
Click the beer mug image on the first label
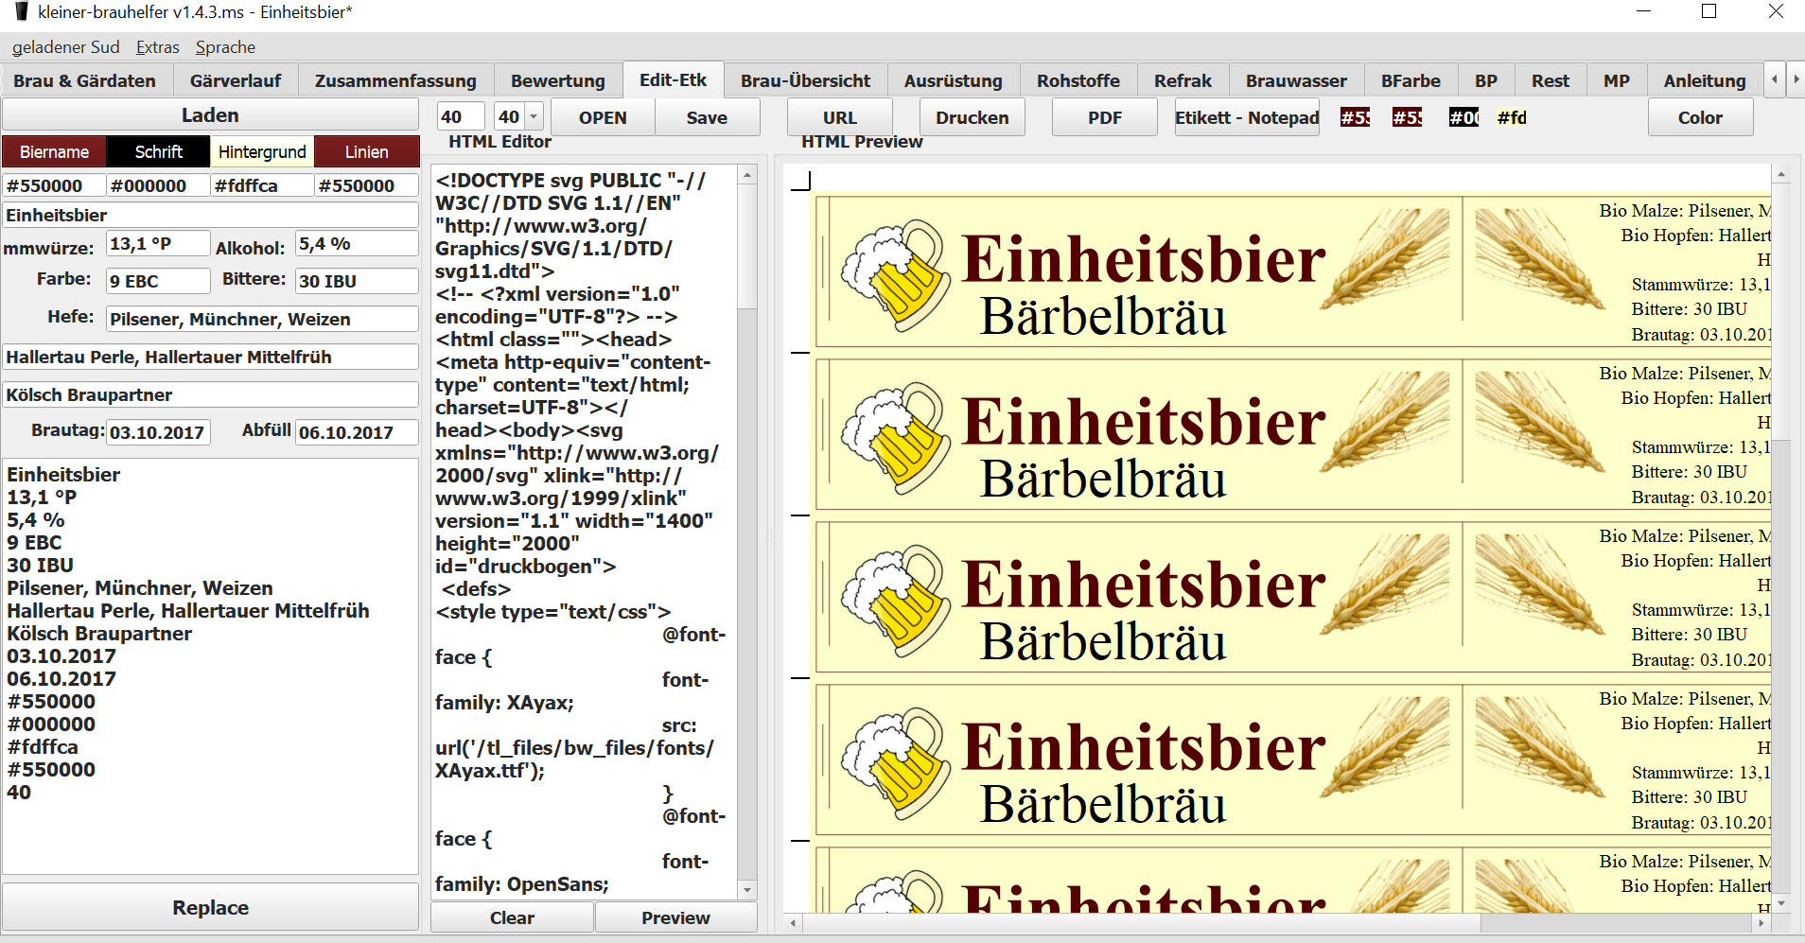pyautogui.click(x=895, y=273)
